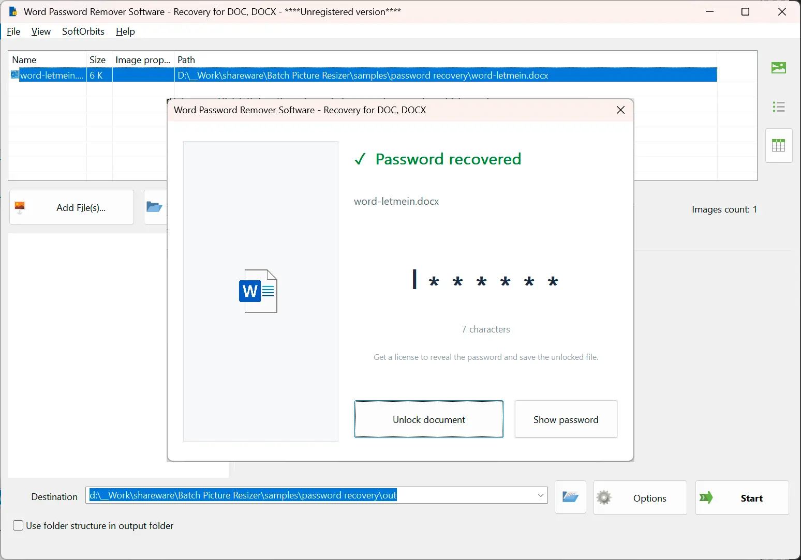The height and width of the screenshot is (560, 801).
Task: Open the File menu
Action: point(13,32)
